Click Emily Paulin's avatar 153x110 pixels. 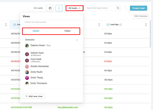coord(27,72)
